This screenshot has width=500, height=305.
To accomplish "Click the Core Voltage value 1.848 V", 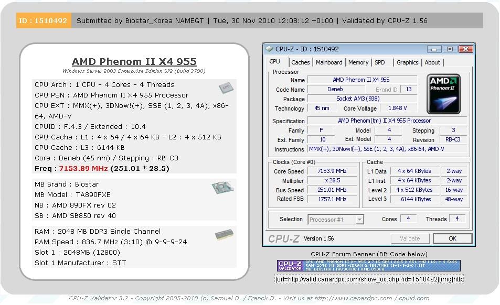I will (x=398, y=108).
